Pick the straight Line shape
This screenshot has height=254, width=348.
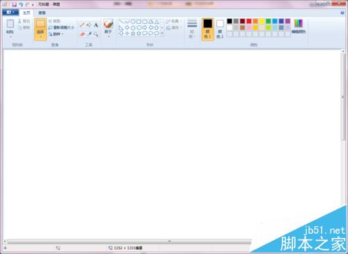pos(121,22)
